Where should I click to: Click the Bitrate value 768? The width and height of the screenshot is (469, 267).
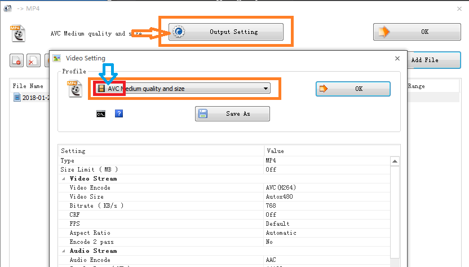click(271, 205)
